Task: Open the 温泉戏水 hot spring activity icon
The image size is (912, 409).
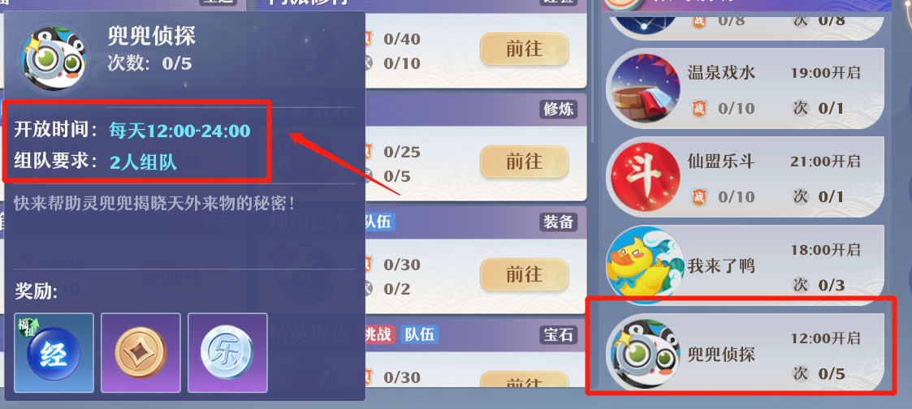Action: [x=646, y=89]
